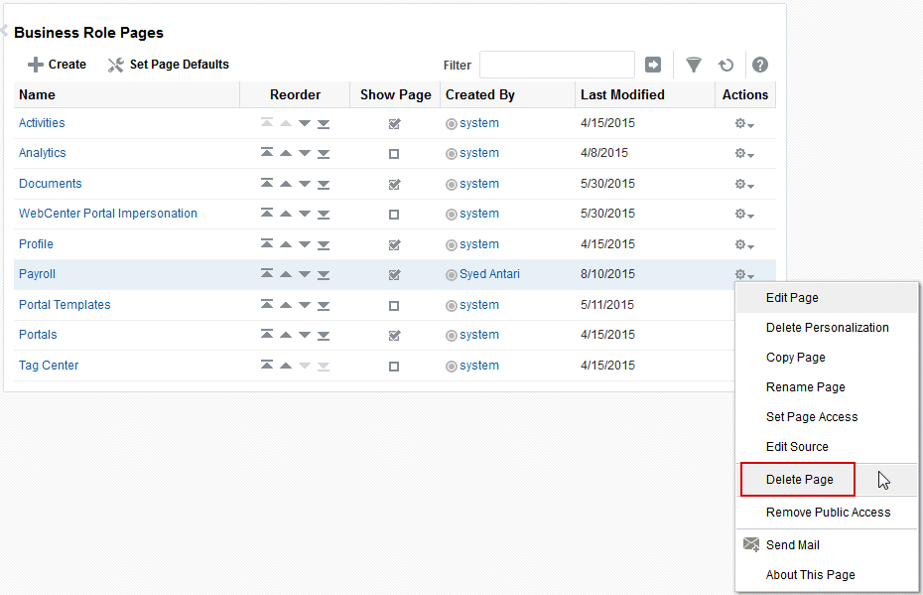
Task: Toggle Show Page for Profile
Action: (x=394, y=244)
